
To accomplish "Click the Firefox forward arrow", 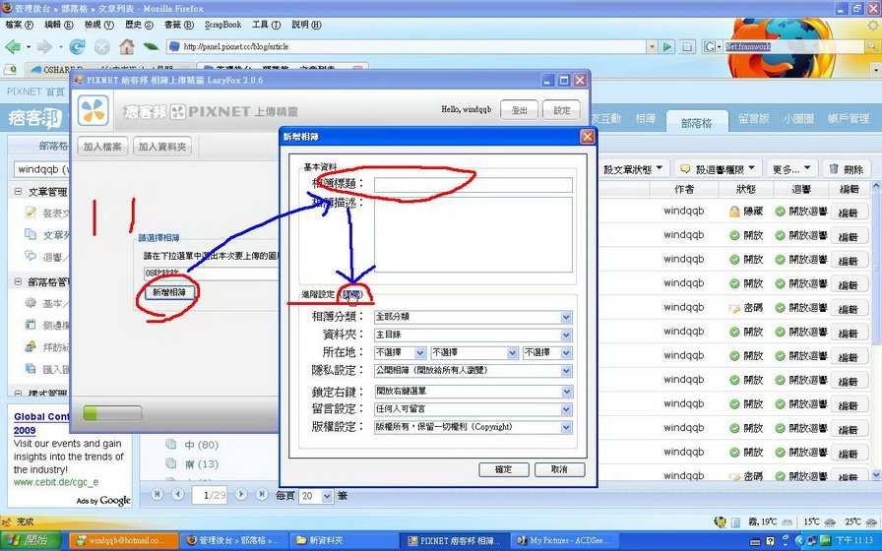I will click(44, 46).
